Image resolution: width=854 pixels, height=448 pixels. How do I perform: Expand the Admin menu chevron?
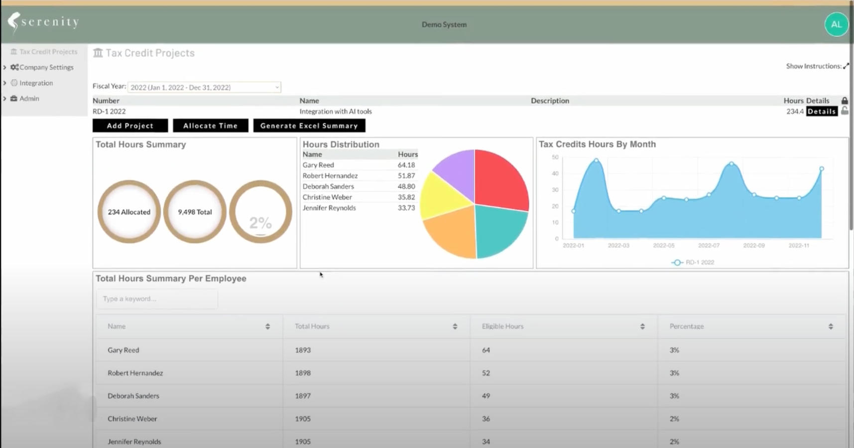tap(5, 99)
